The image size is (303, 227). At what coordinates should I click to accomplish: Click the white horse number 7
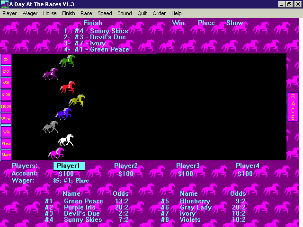pyautogui.click(x=66, y=140)
